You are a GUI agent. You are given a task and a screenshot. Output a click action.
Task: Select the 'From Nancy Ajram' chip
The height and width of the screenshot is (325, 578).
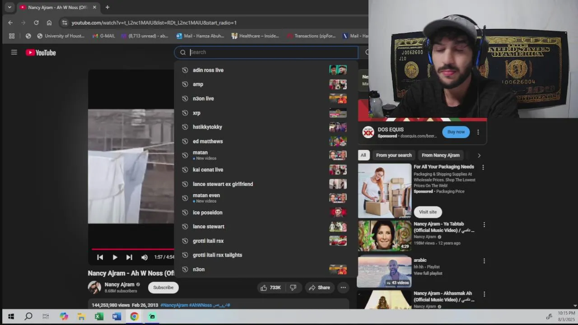pos(441,155)
